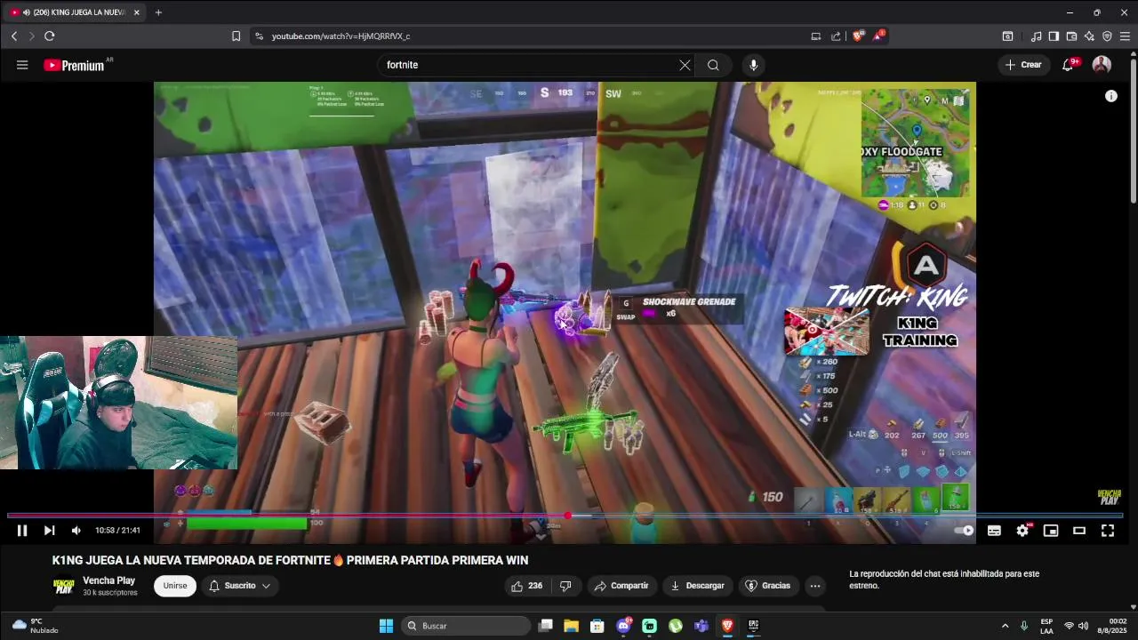Viewport: 1138px width, 640px height.
Task: Skip to the next video
Action: 49,531
